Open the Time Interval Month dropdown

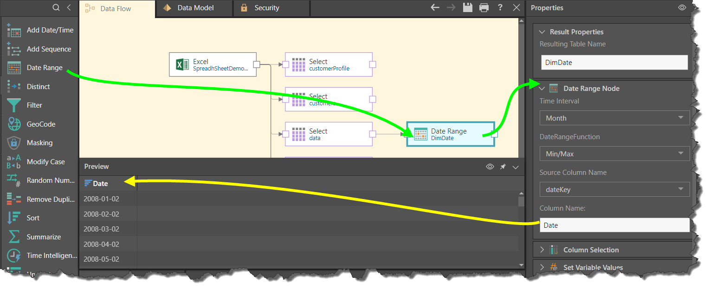(614, 118)
